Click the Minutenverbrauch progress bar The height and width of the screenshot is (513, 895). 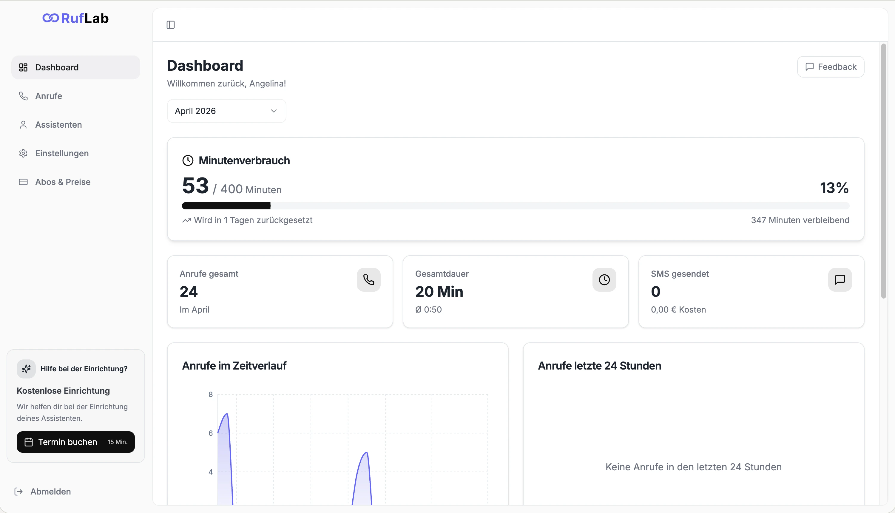(516, 206)
